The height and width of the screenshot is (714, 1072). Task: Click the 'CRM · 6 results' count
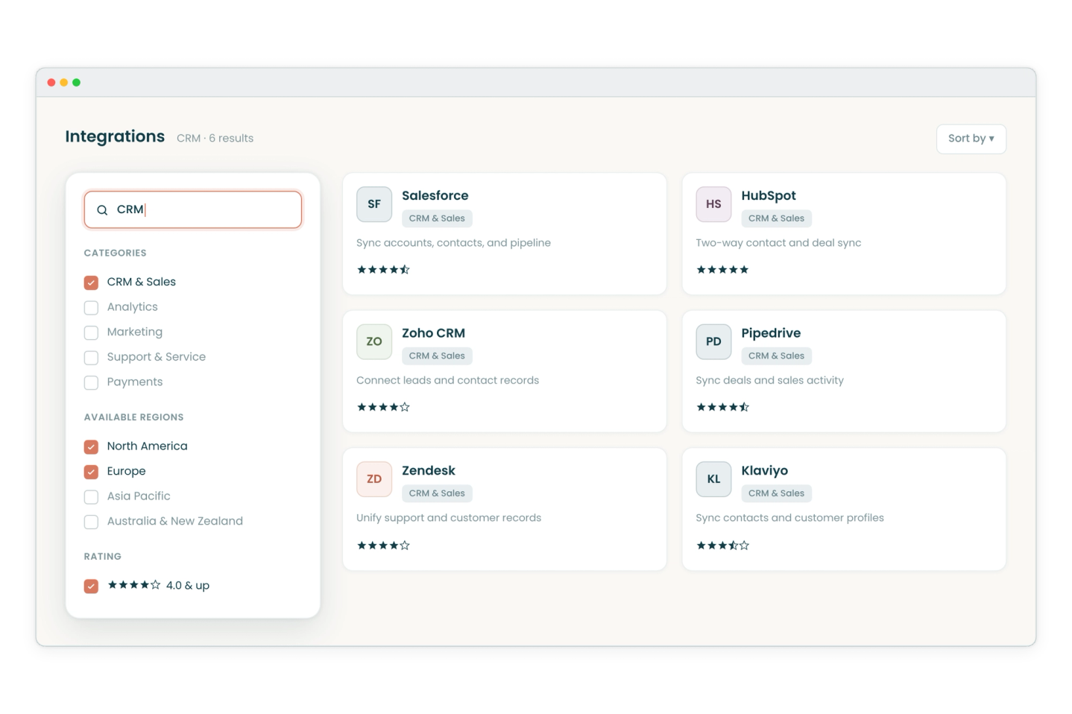coord(215,139)
